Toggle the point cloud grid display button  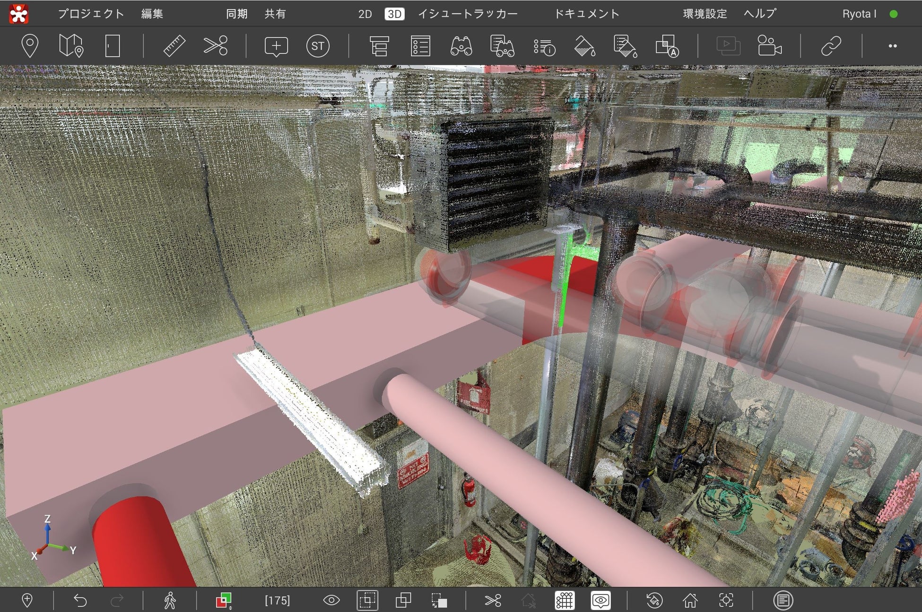pos(565,600)
